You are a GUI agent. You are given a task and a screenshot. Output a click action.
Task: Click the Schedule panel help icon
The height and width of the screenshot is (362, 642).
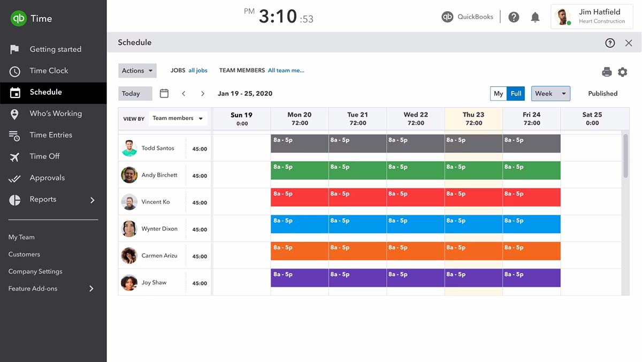tap(610, 43)
